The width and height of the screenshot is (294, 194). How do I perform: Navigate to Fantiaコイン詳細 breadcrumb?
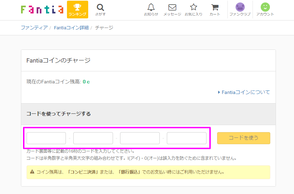[x=71, y=28]
